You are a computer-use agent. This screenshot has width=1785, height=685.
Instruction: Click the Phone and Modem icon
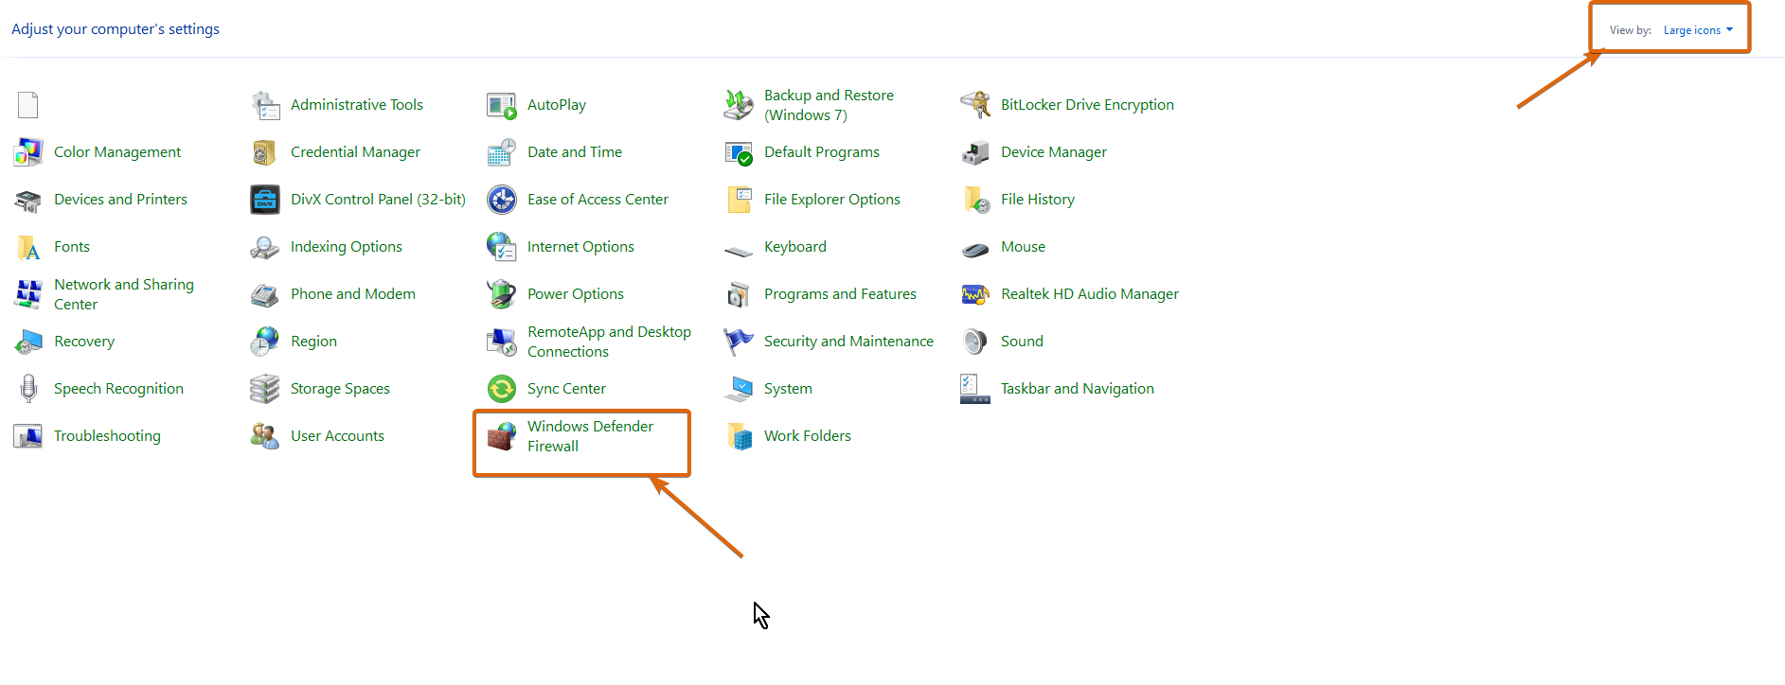tap(265, 294)
